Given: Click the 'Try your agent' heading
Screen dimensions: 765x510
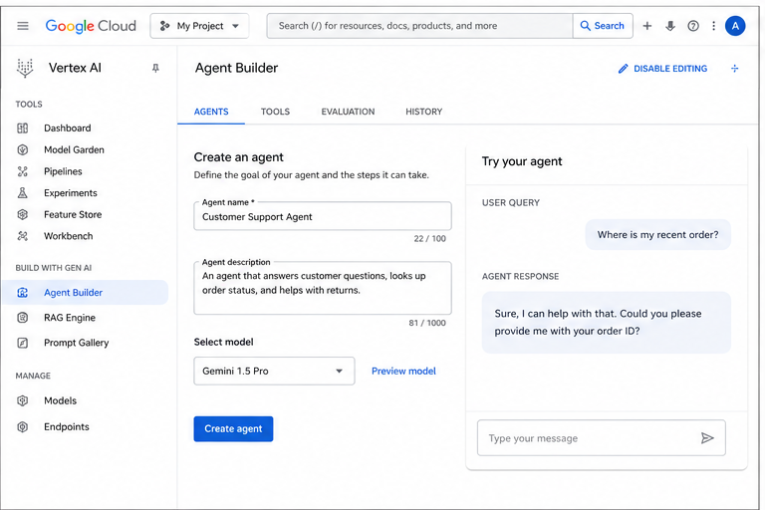Looking at the screenshot, I should (x=522, y=161).
